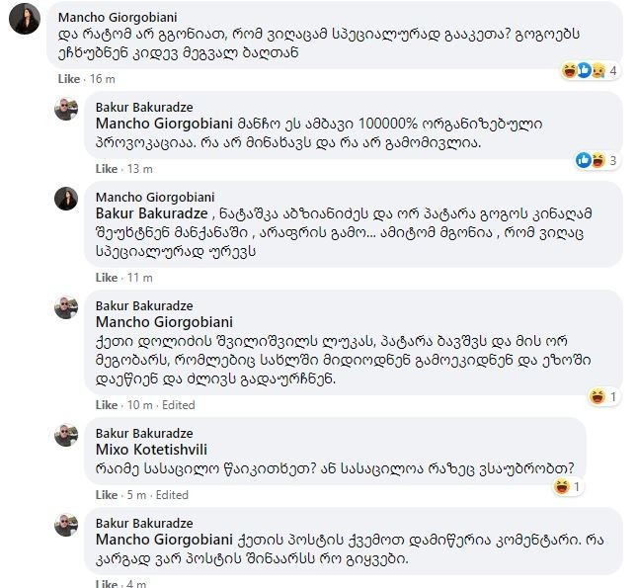Image resolution: width=638 pixels, height=588 pixels.
Task: Click the 13 m timestamp on Bakur's reply
Action: [x=138, y=169]
